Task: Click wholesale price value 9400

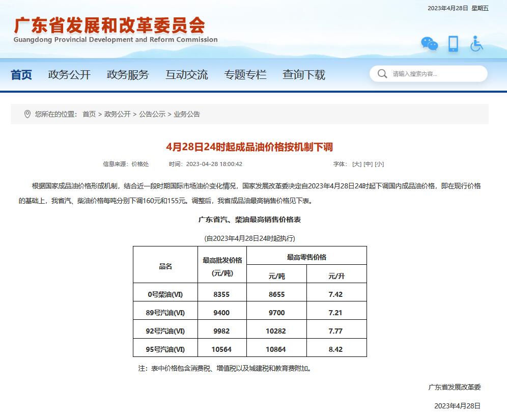Action: pos(221,313)
